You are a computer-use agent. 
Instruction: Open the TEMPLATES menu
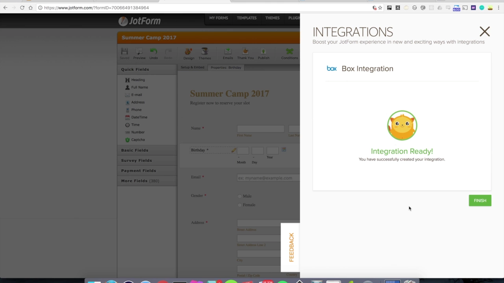tap(246, 18)
